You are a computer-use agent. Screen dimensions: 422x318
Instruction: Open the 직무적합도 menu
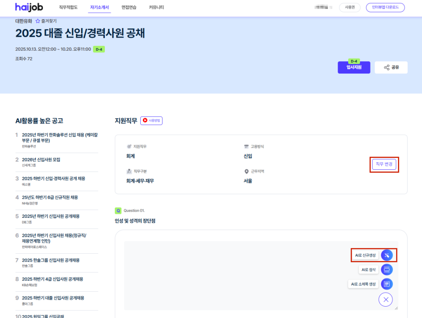point(68,7)
